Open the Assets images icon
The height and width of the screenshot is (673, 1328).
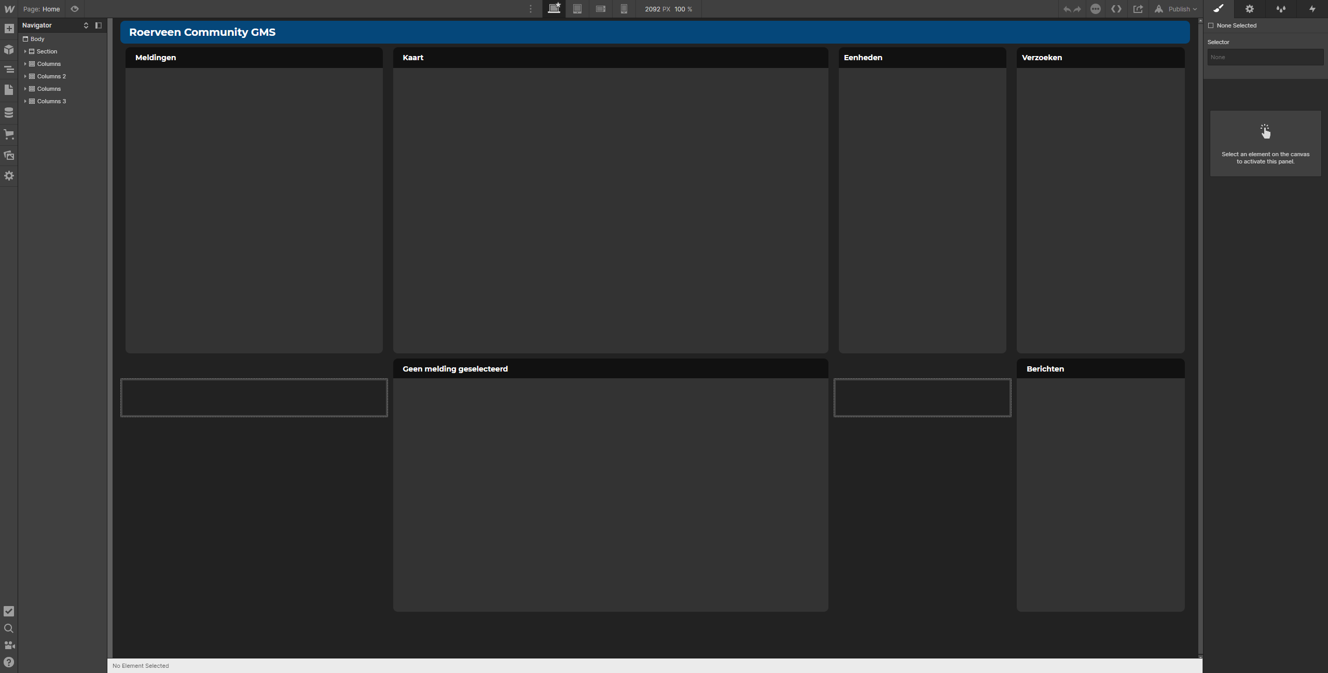click(9, 155)
